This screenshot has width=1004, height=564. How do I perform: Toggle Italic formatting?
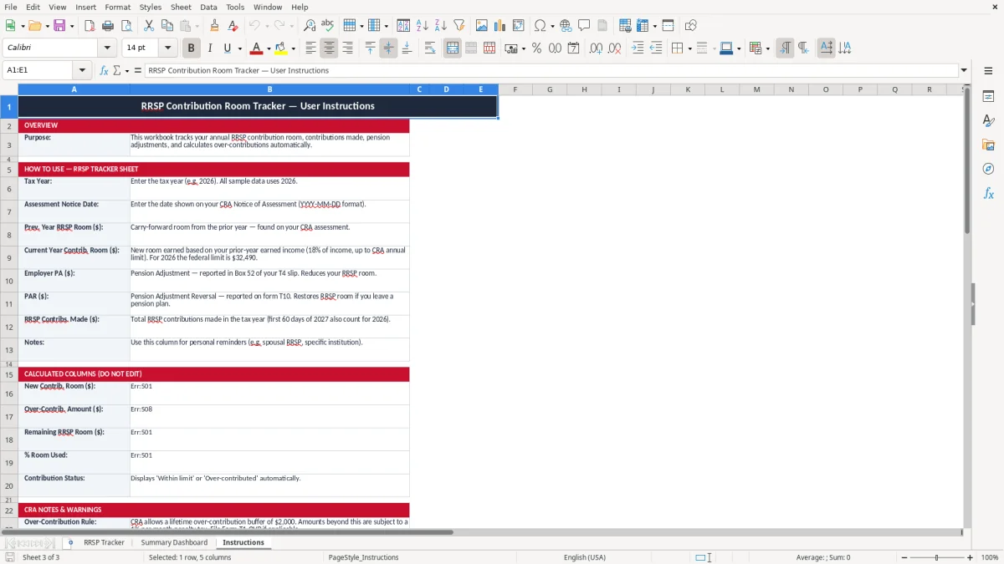pyautogui.click(x=210, y=48)
